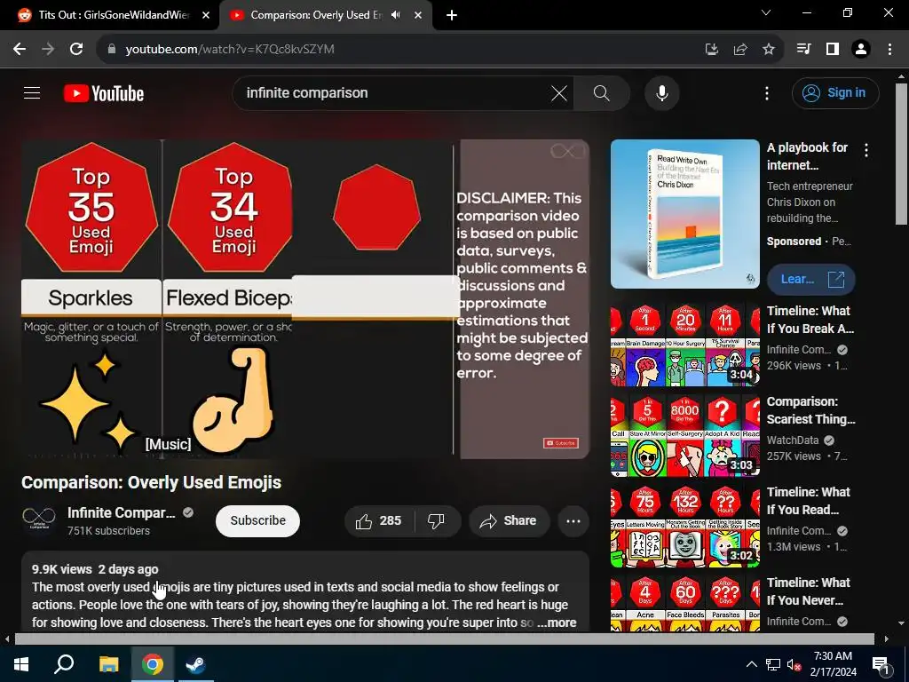
Task: Open 'Timeline: What If You Read...' title
Action: tap(808, 501)
